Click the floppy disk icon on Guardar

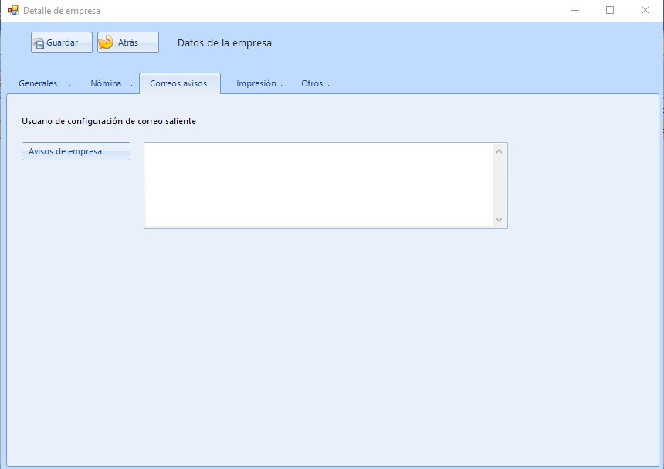(38, 42)
